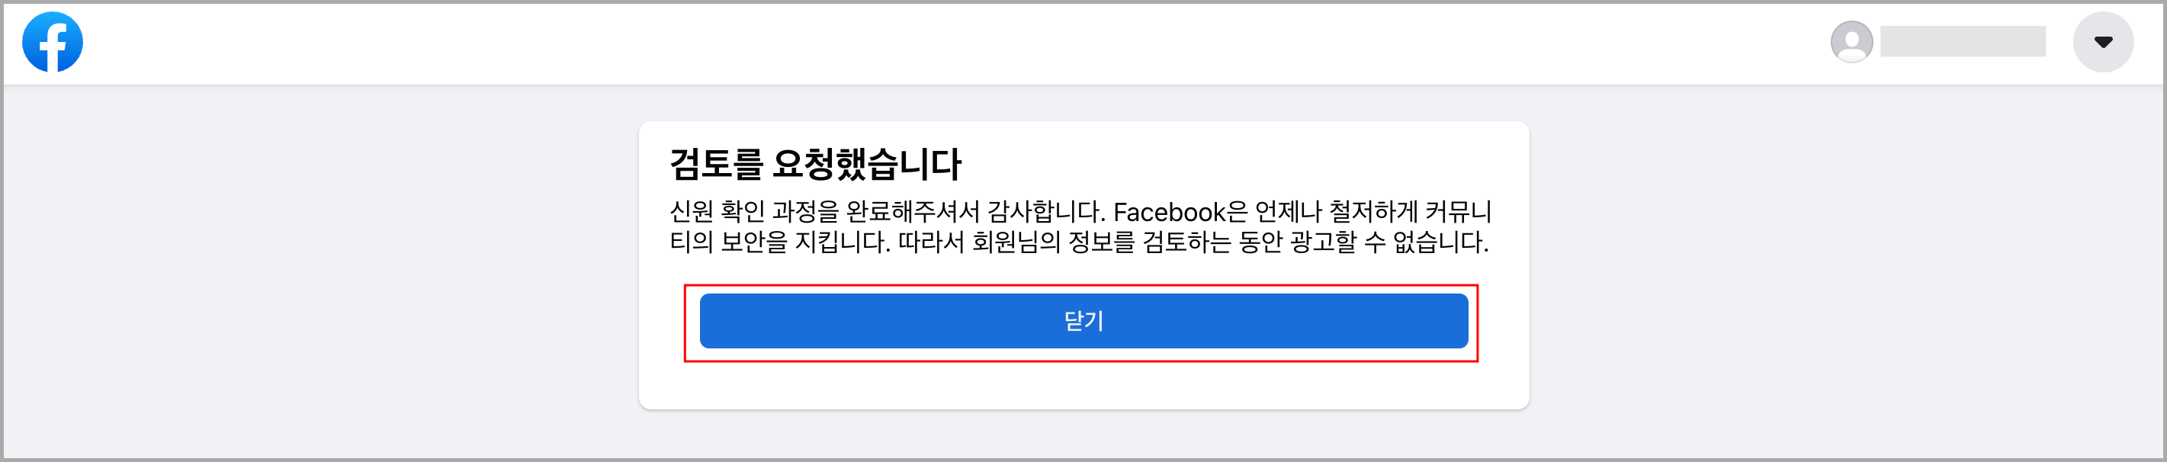Click the white f letter in the logo
The height and width of the screenshot is (462, 2167).
54,47
